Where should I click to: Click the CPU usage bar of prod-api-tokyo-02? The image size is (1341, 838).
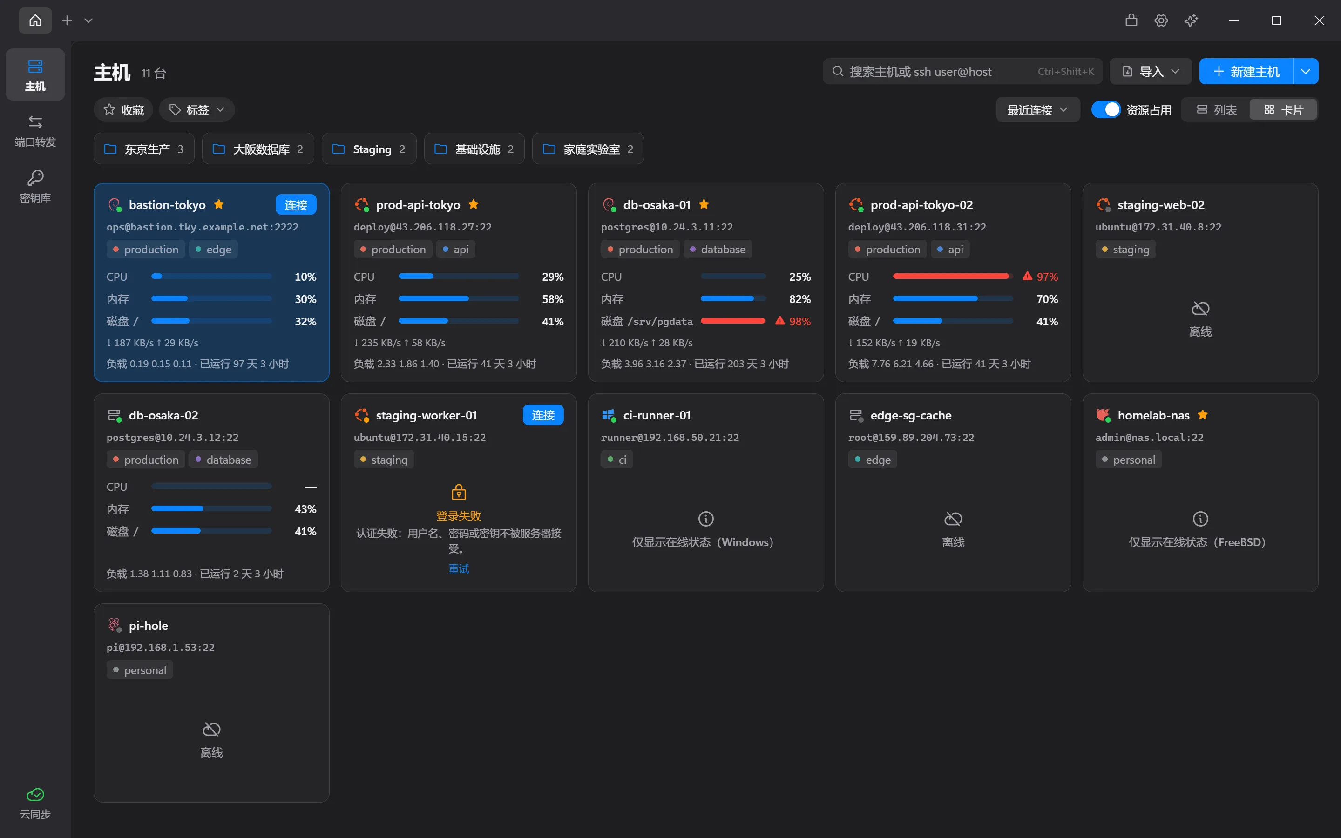953,276
